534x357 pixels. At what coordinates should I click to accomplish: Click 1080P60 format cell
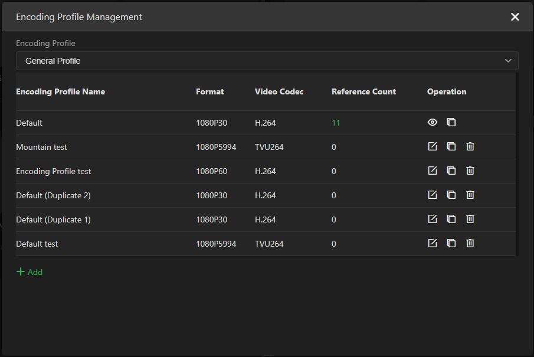click(211, 171)
